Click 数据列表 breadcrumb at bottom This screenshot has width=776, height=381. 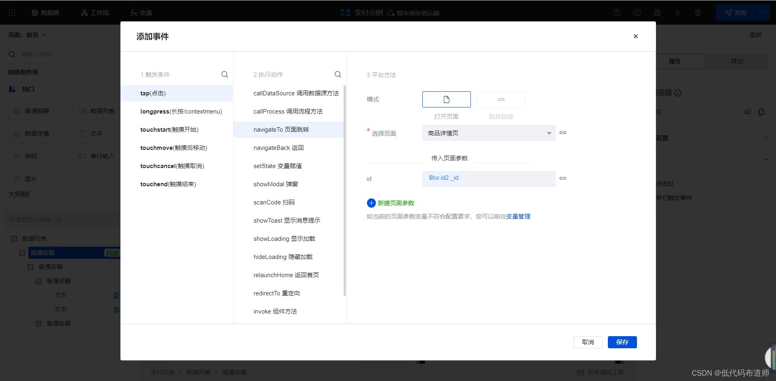tap(198, 373)
